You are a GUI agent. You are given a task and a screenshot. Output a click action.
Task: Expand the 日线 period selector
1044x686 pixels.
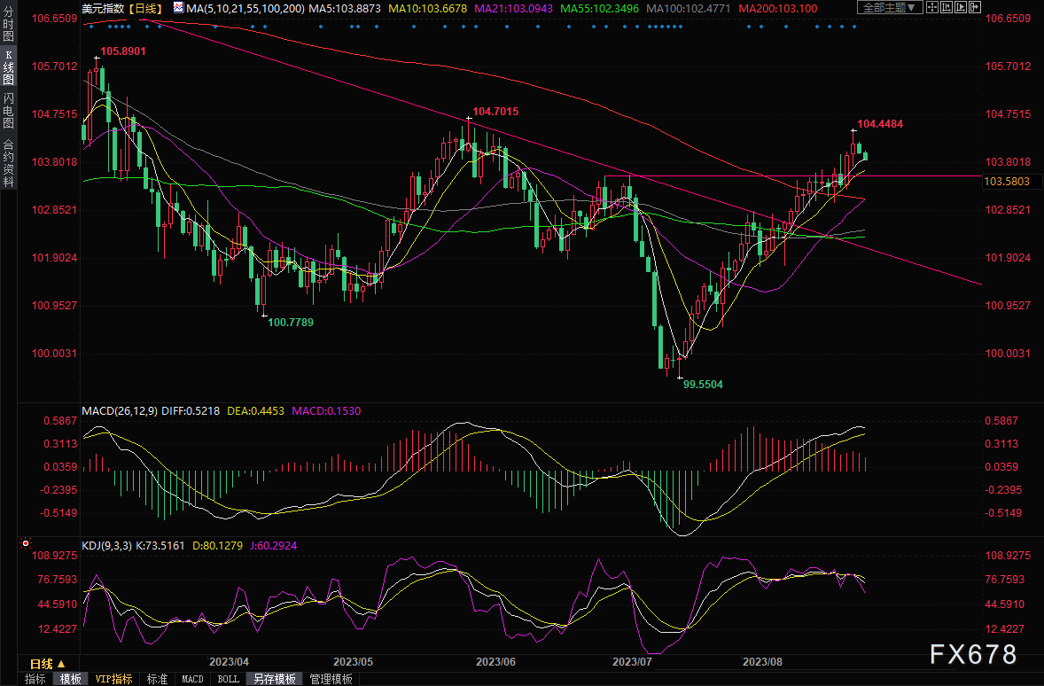[47, 663]
